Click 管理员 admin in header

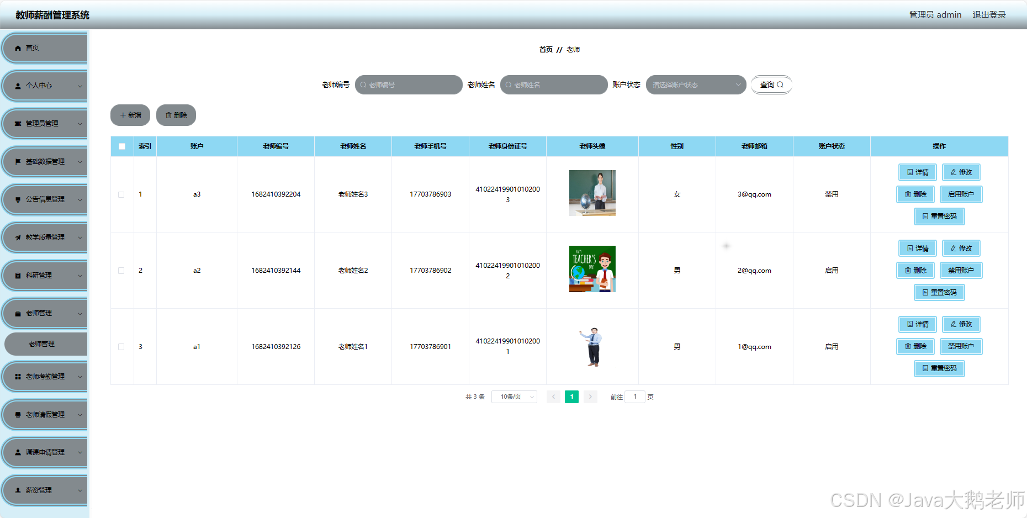click(935, 15)
